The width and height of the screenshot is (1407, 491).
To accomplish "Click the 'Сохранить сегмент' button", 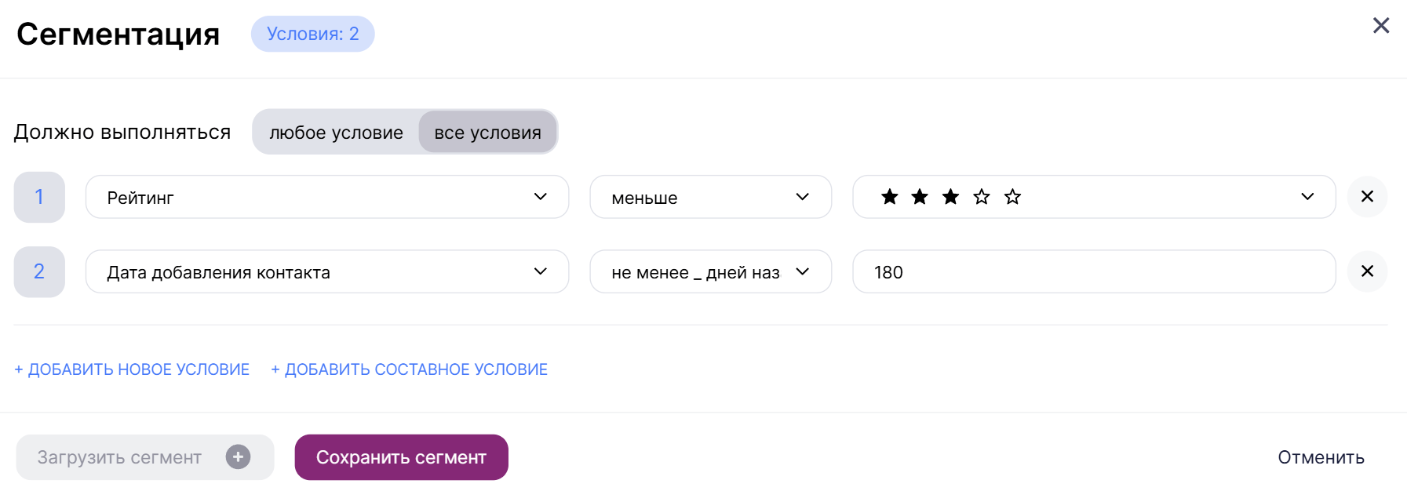I will tap(402, 457).
